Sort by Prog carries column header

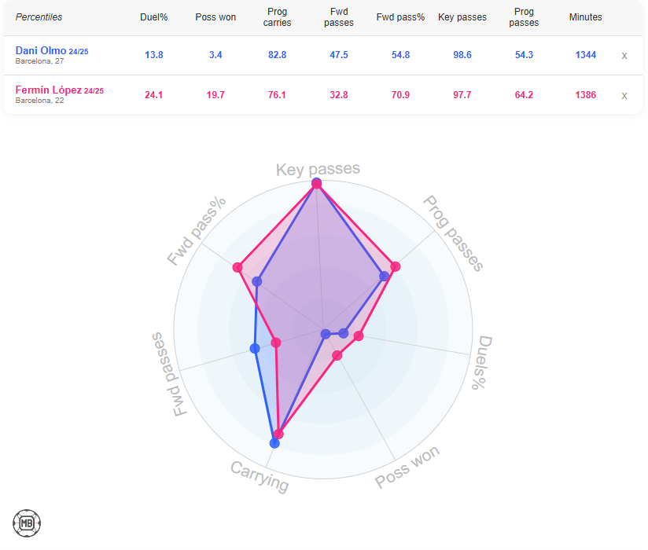click(x=277, y=17)
